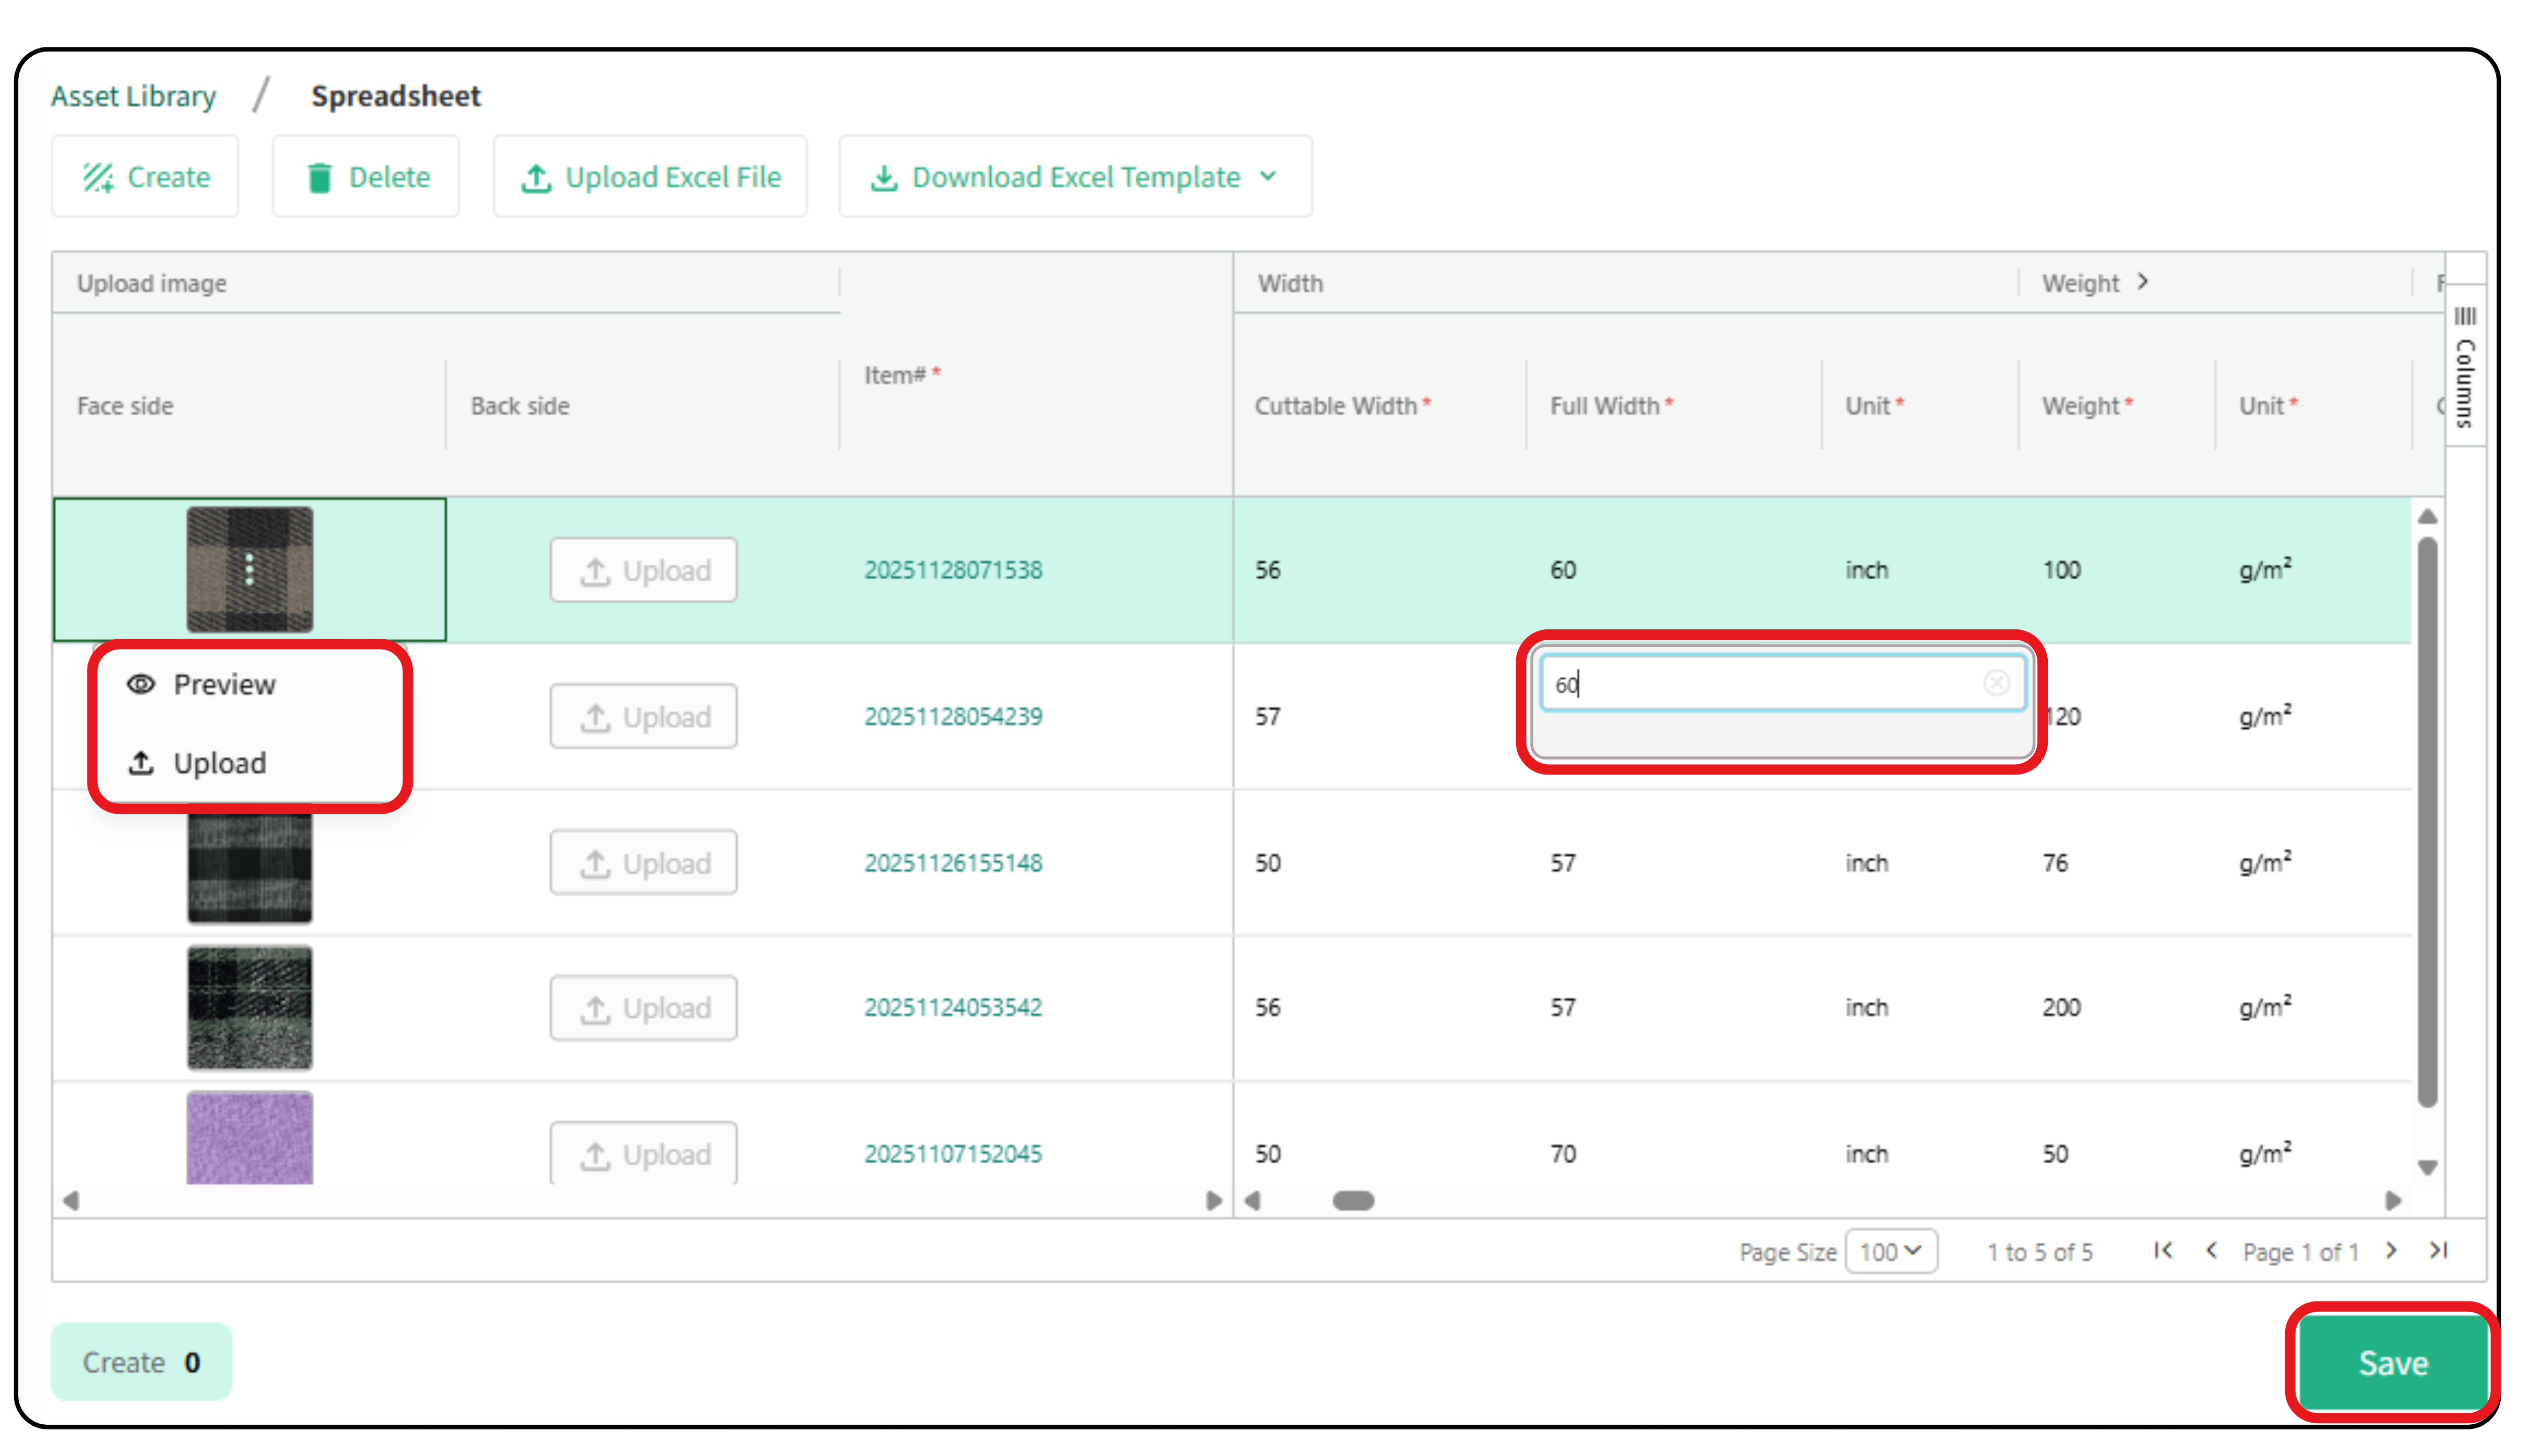Click the three-dot menu on first fabric thumbnail
Viewport: 2532px width, 1456px height.
249,570
